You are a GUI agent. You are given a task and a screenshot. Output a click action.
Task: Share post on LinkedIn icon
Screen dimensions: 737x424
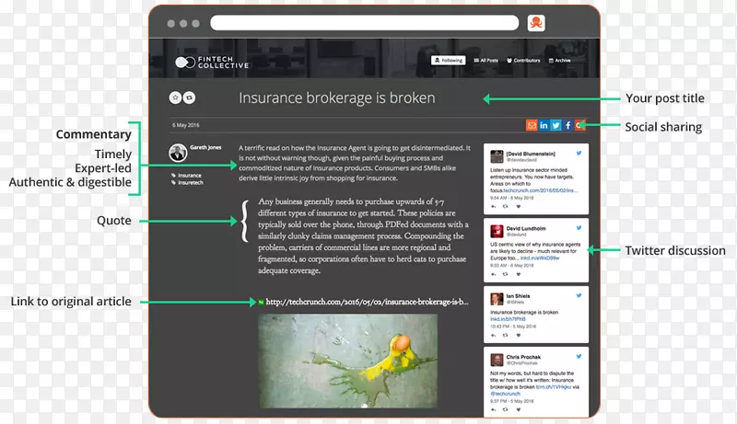[544, 125]
